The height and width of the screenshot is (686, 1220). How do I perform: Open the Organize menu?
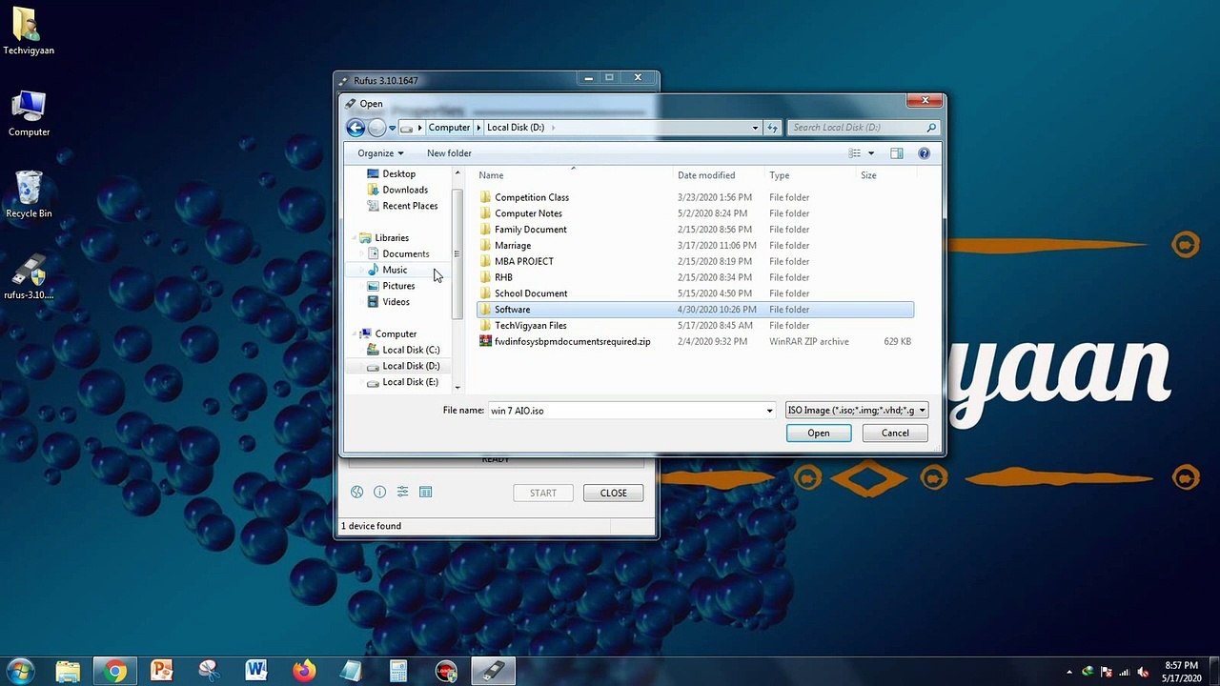(x=380, y=153)
